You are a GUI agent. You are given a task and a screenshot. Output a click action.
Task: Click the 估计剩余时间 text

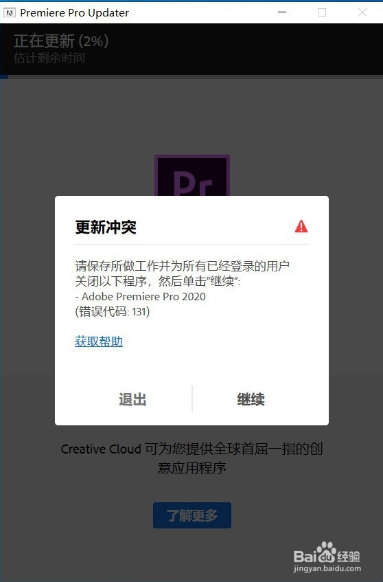[49, 58]
